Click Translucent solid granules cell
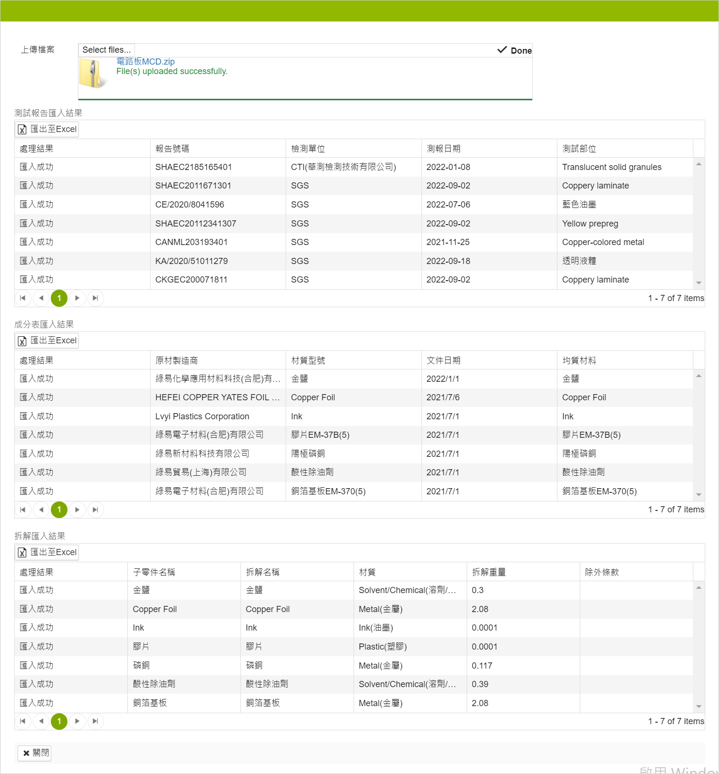This screenshot has width=719, height=774. coord(625,167)
